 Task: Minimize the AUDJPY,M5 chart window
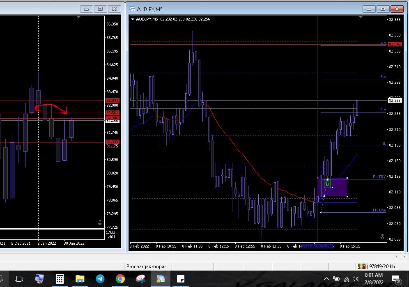coord(369,9)
